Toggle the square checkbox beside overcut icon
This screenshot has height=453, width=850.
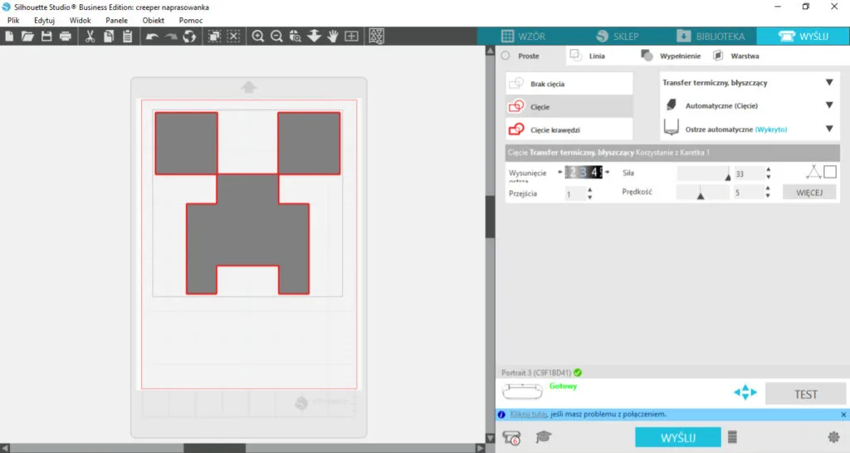(829, 172)
